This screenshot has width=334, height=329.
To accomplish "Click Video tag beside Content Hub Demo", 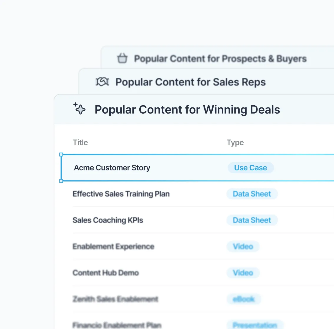I will coord(243,272).
